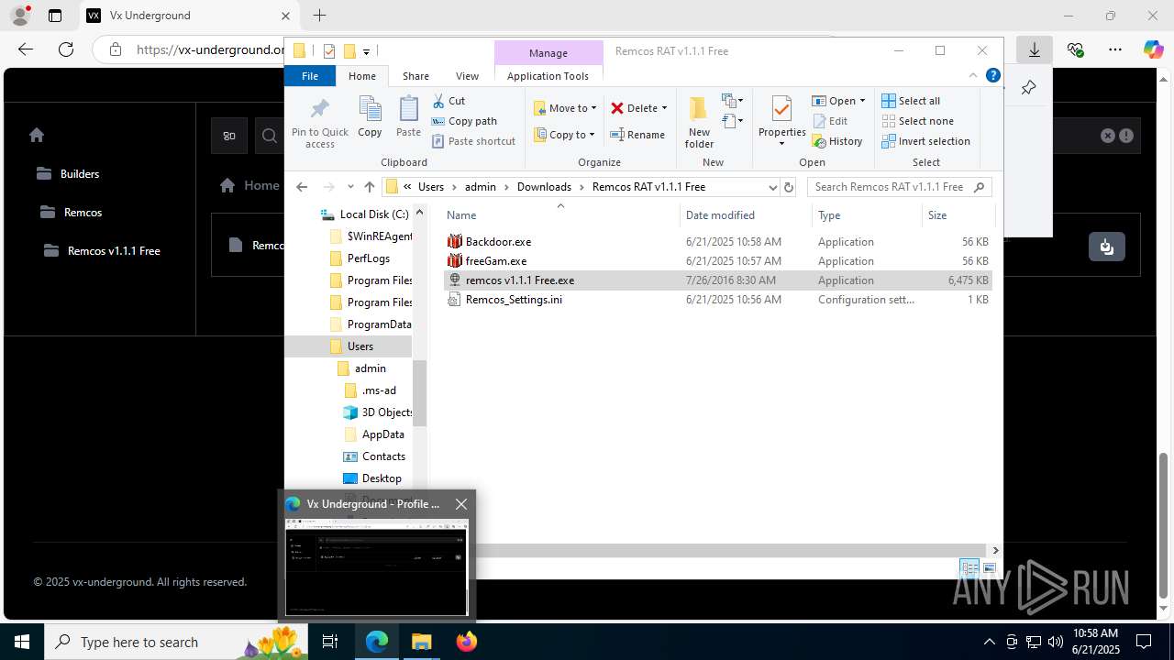Cut the selected file
1174x660 pixels.
click(449, 101)
